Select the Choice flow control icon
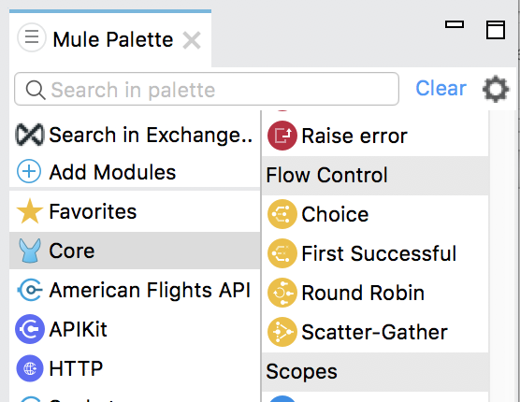This screenshot has width=520, height=402. [282, 214]
